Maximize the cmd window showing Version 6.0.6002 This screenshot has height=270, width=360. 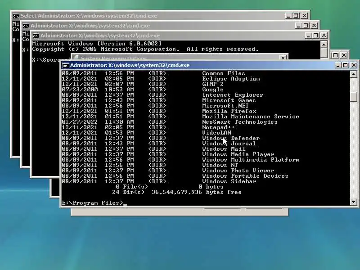pyautogui.click(x=316, y=36)
